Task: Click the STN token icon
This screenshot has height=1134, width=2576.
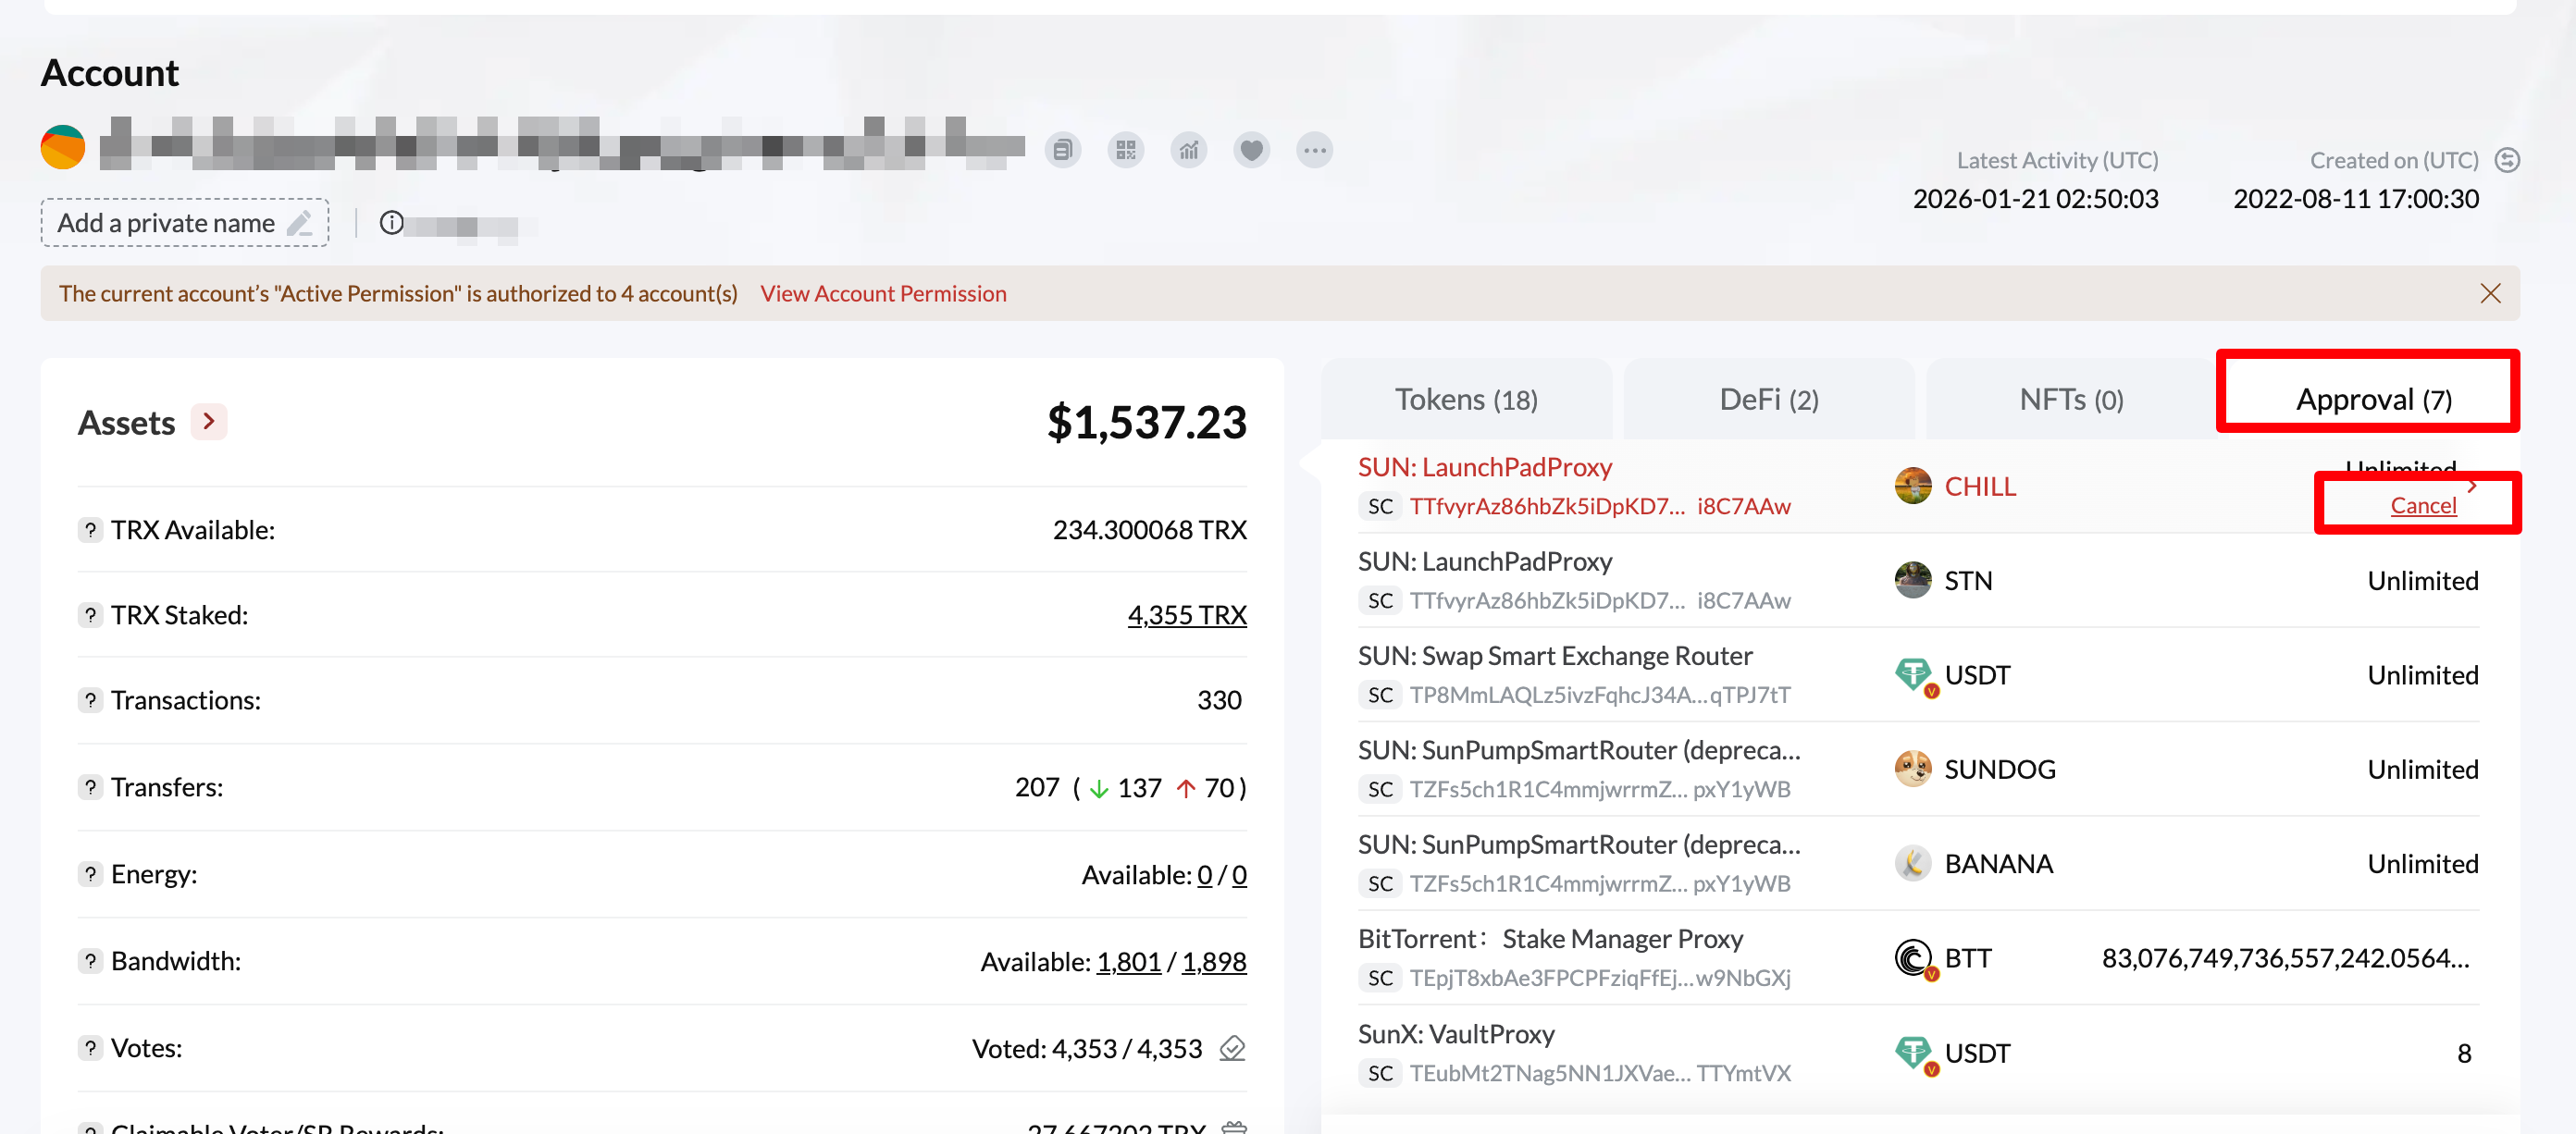Action: point(1912,580)
